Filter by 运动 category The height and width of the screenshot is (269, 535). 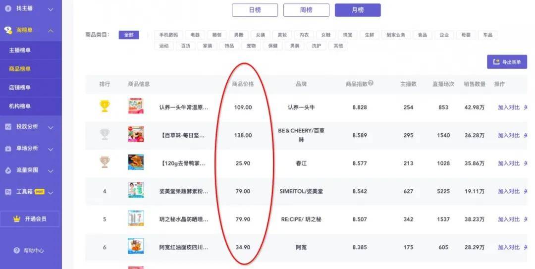(164, 46)
